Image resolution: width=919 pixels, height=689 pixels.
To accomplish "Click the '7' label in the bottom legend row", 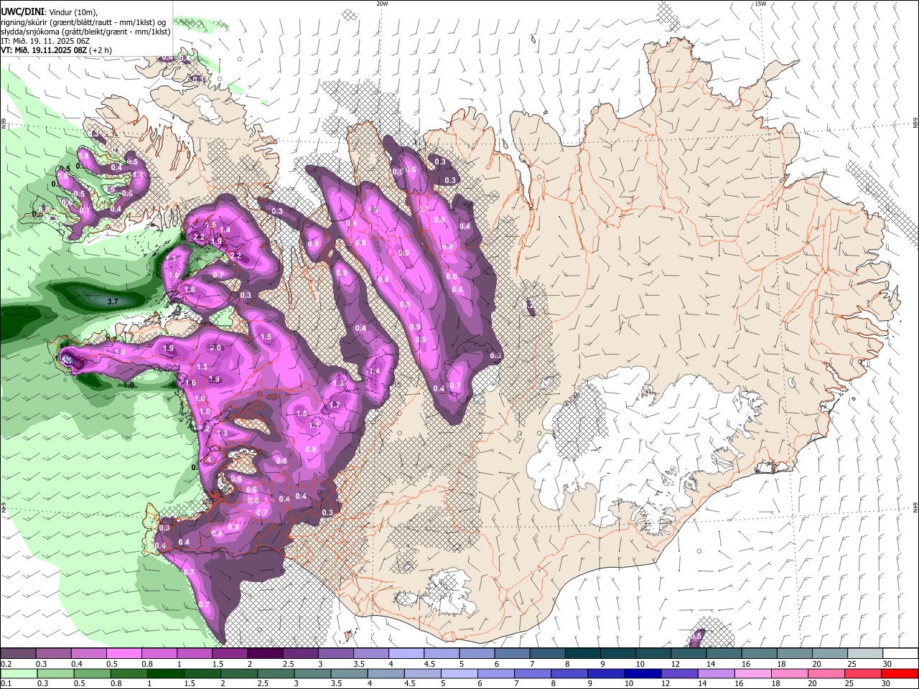I will point(516,684).
